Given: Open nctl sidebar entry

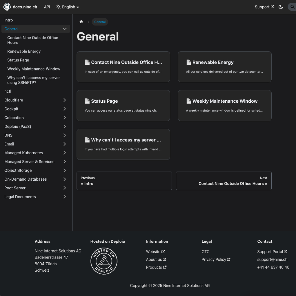Looking at the screenshot, I should (x=36, y=91).
